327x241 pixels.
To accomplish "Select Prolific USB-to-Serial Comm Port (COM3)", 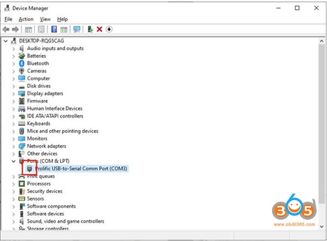I will [81, 168].
